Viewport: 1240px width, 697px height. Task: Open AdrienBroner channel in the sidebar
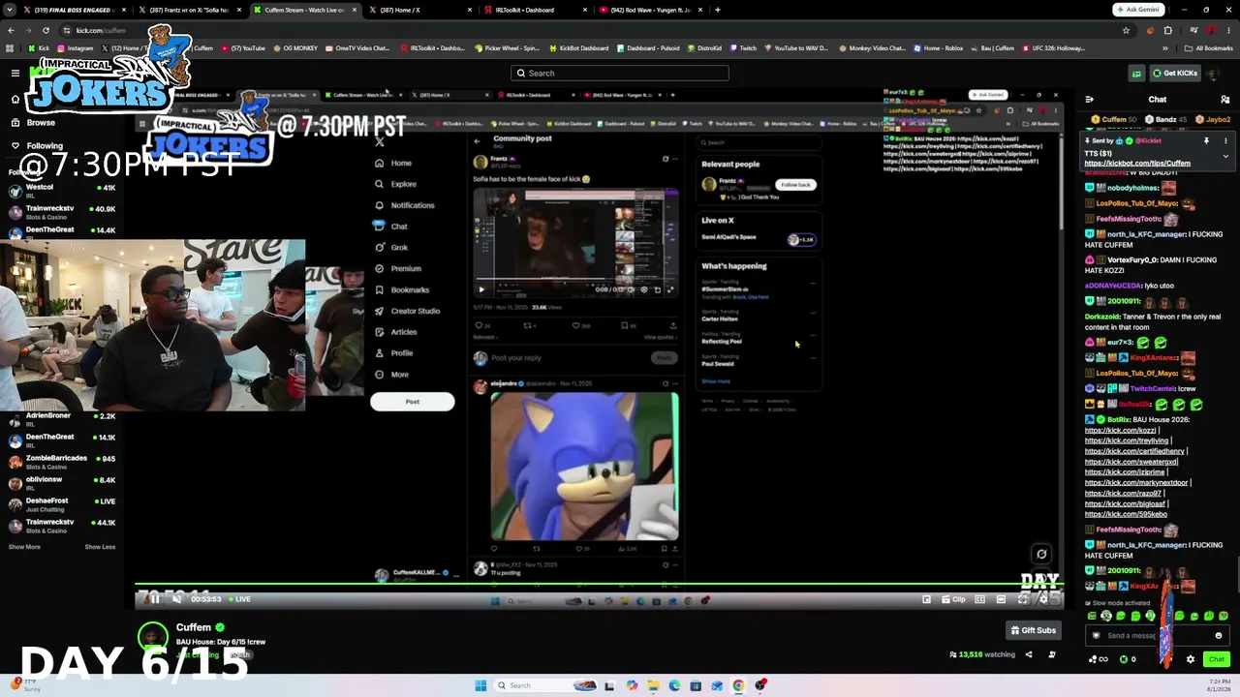pyautogui.click(x=60, y=419)
